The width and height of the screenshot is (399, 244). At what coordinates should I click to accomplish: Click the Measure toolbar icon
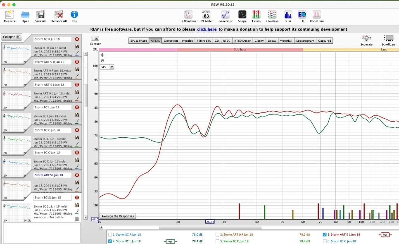click(x=9, y=15)
